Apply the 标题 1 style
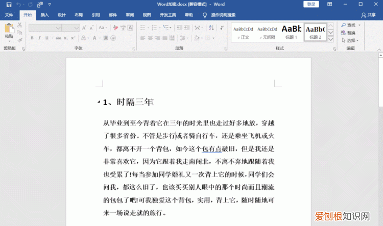Viewport: 383px width, 226px height. click(292, 32)
